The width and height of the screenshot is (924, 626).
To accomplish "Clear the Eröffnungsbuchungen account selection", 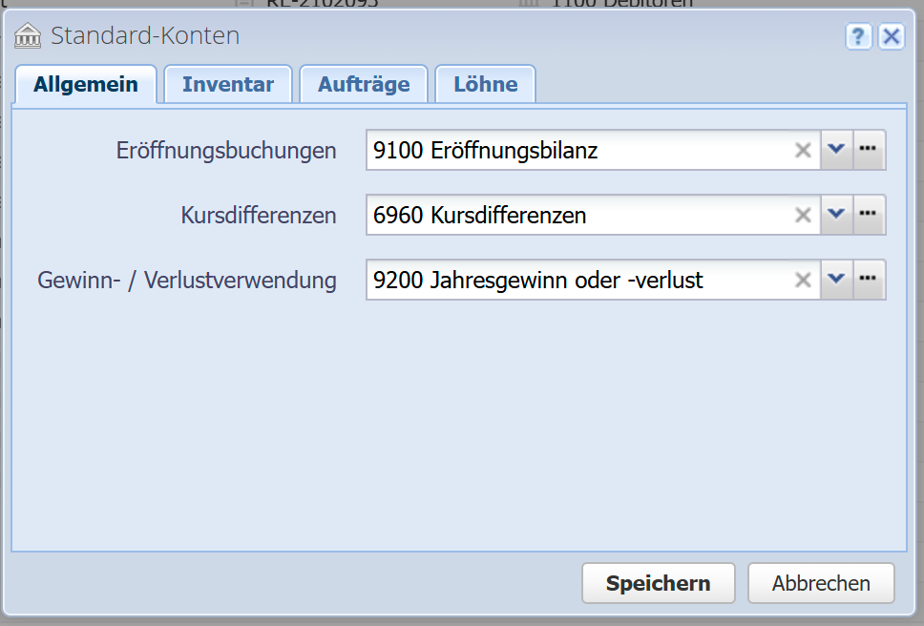I will click(x=803, y=150).
